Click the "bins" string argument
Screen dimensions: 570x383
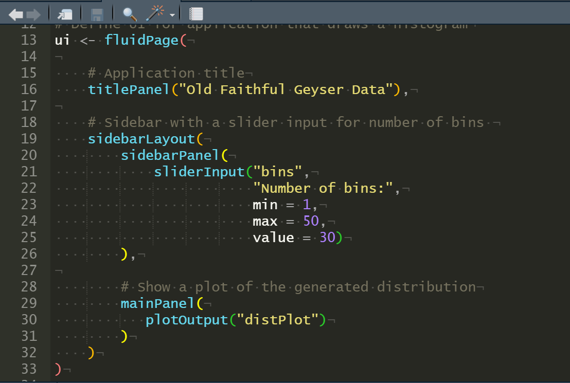[x=278, y=172]
